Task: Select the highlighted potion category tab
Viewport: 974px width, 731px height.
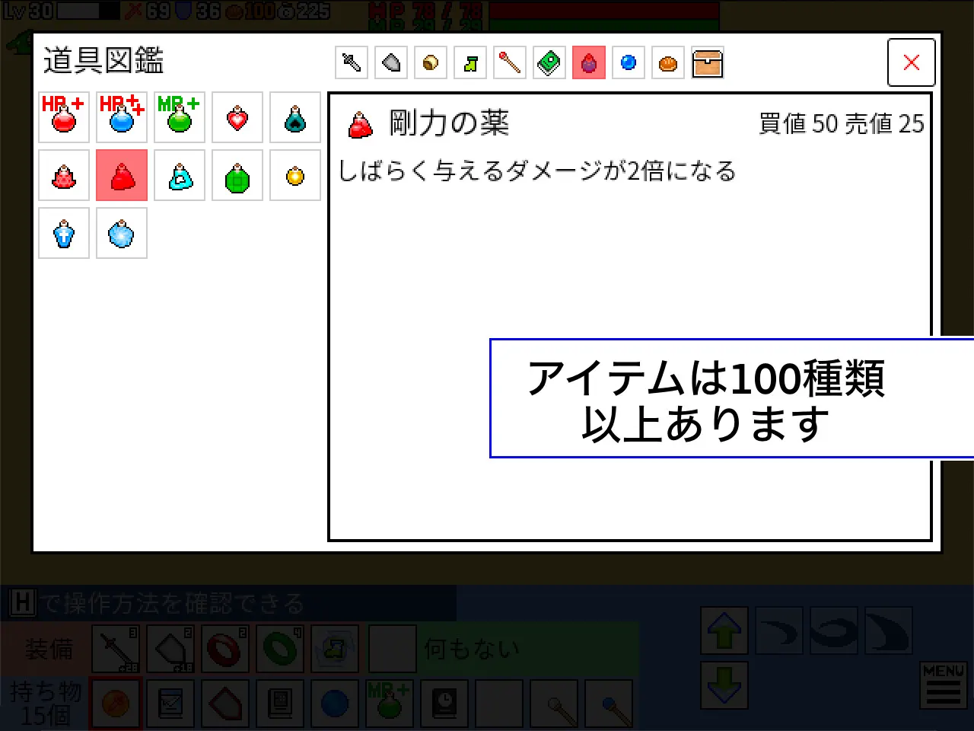Action: click(x=589, y=62)
